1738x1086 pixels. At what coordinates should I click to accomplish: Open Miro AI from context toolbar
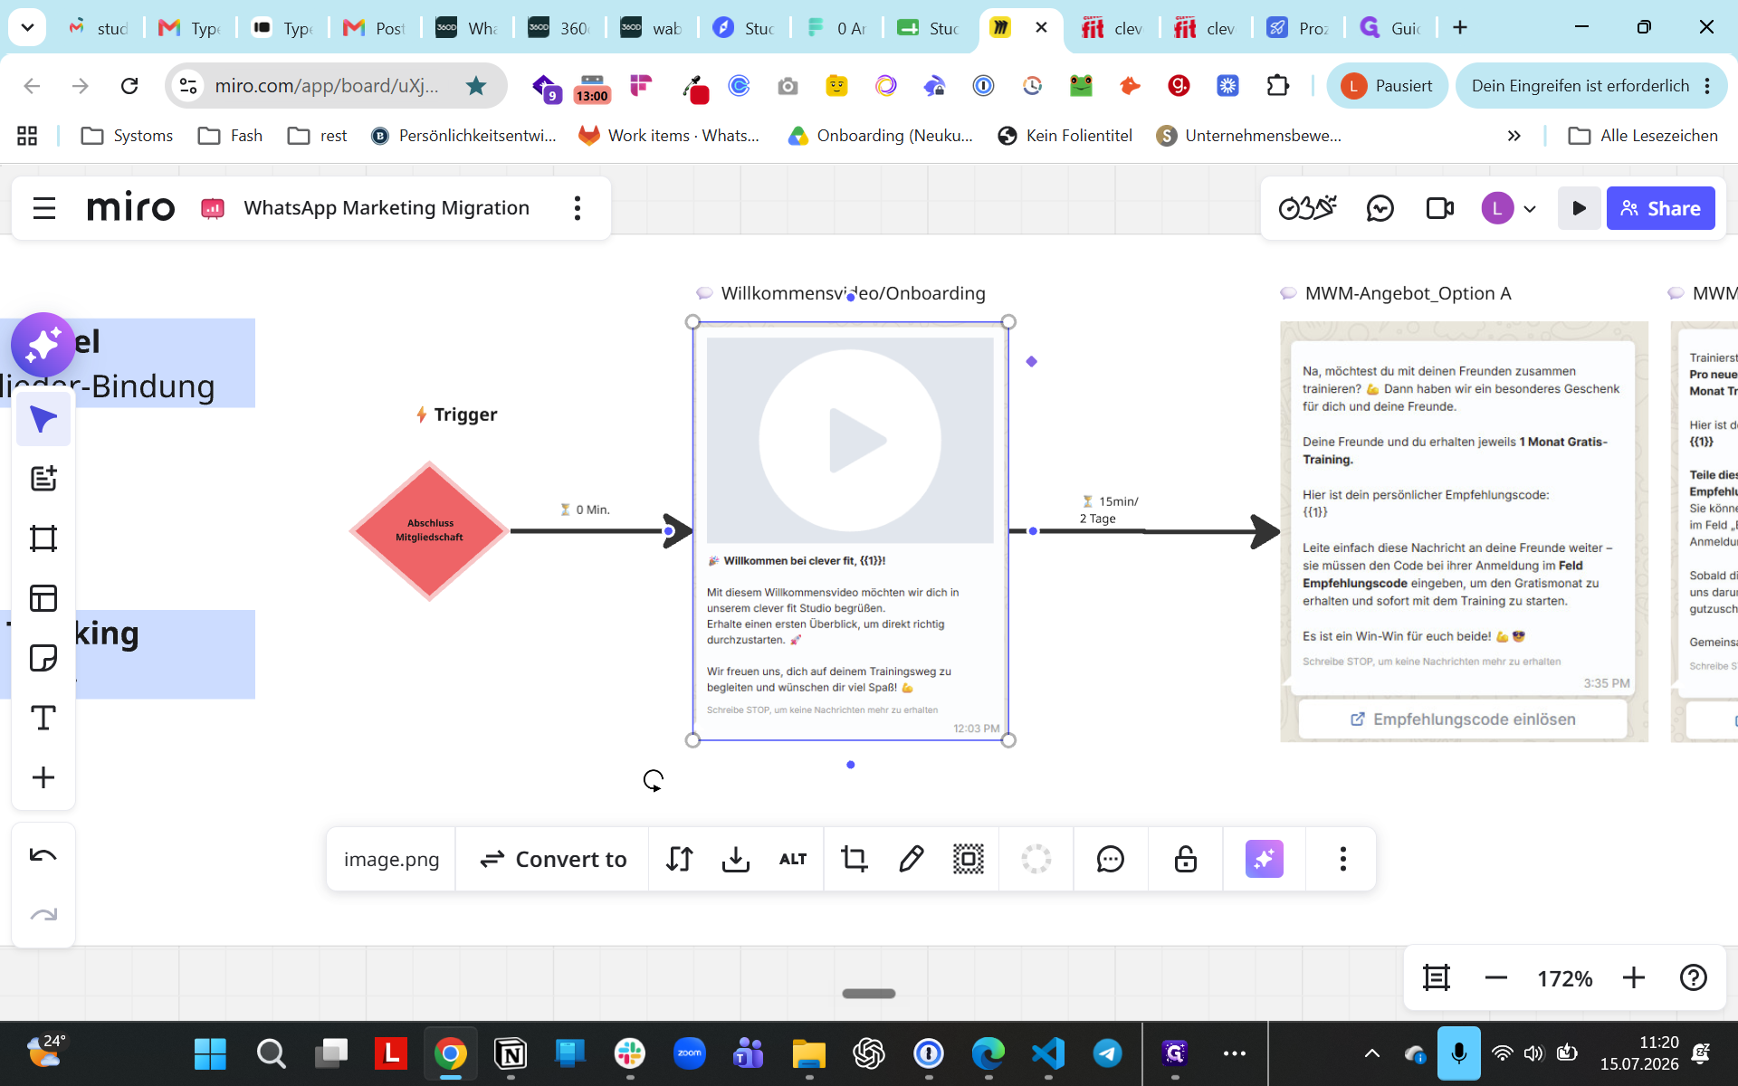pyautogui.click(x=1264, y=859)
